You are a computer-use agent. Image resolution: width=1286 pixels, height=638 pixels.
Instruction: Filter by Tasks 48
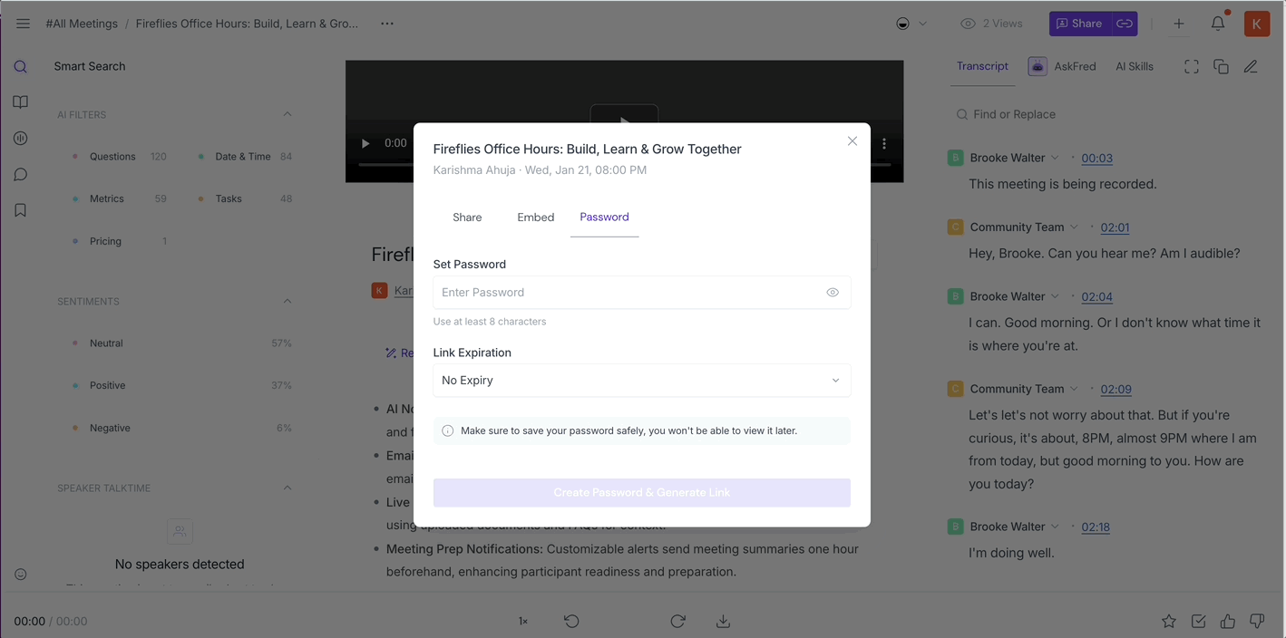click(245, 198)
